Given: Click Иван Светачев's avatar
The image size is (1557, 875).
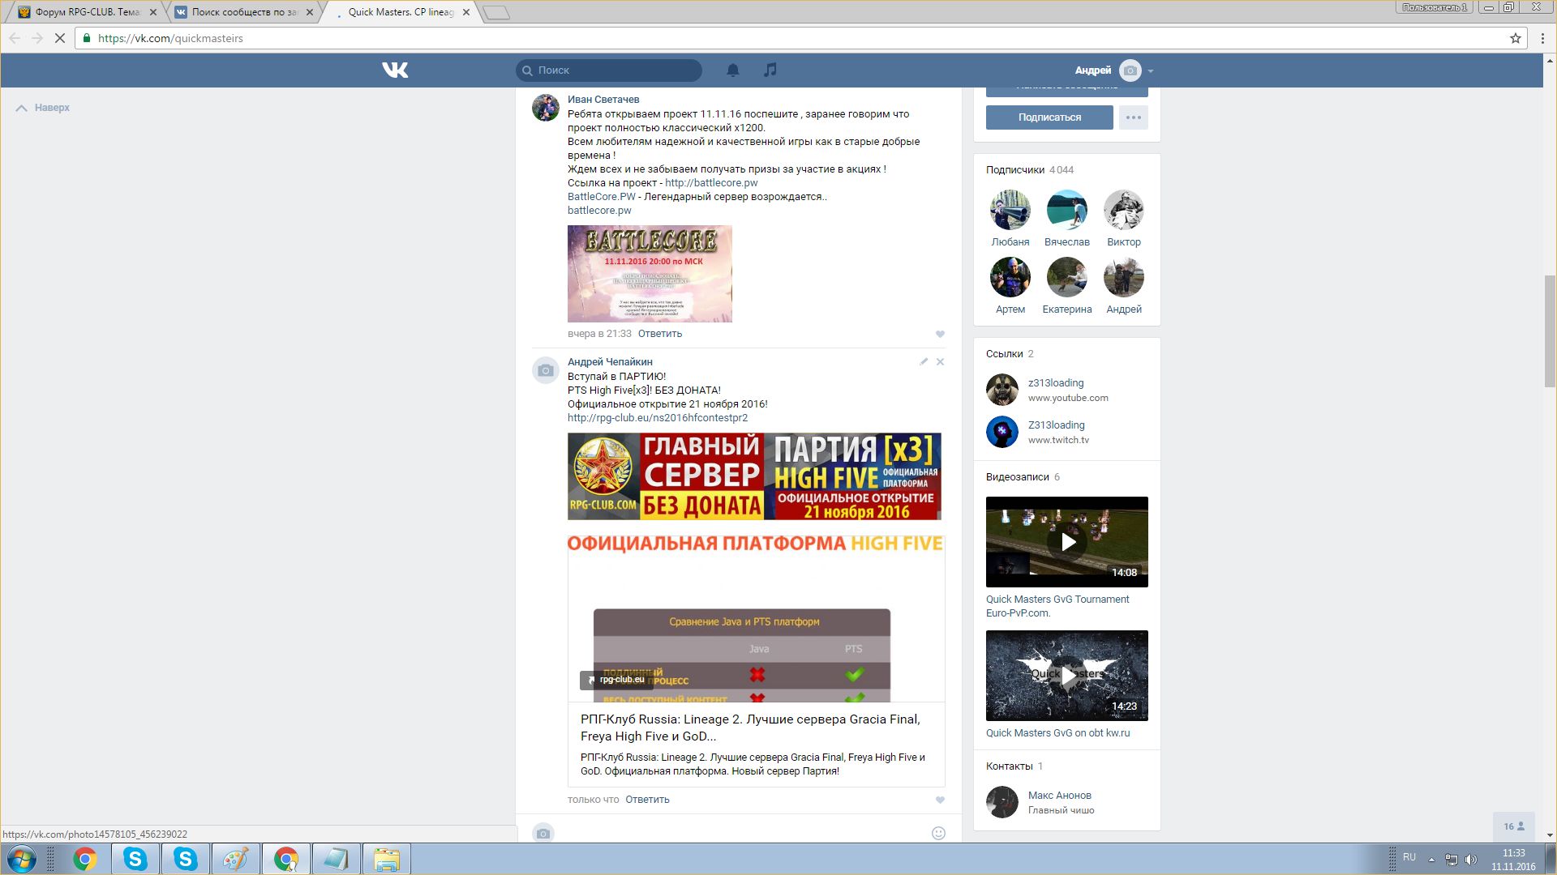Looking at the screenshot, I should [x=546, y=108].
